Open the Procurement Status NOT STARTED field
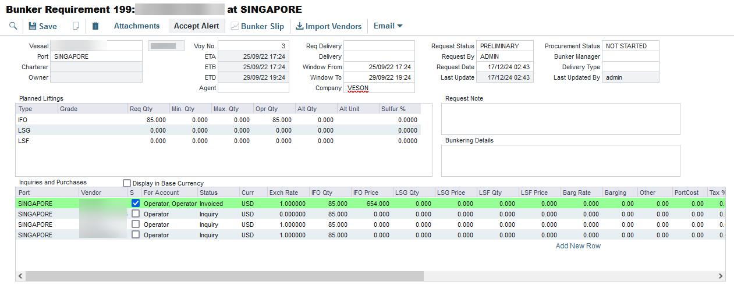 [x=630, y=46]
